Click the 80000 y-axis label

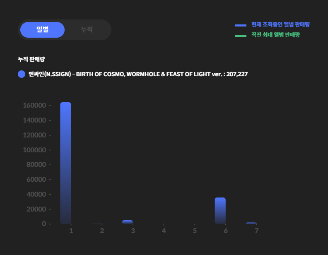36,165
